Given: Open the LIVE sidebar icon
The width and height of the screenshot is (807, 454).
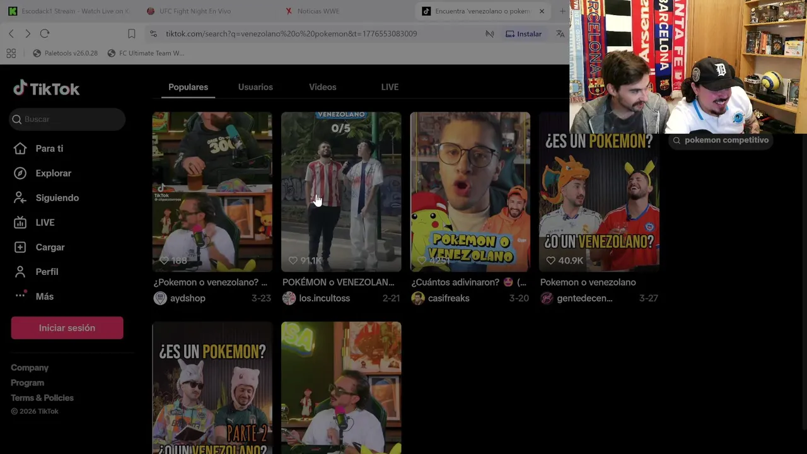Looking at the screenshot, I should pyautogui.click(x=20, y=222).
